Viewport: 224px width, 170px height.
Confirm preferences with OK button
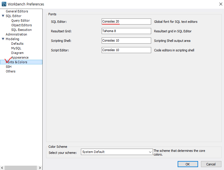[x=188, y=164]
